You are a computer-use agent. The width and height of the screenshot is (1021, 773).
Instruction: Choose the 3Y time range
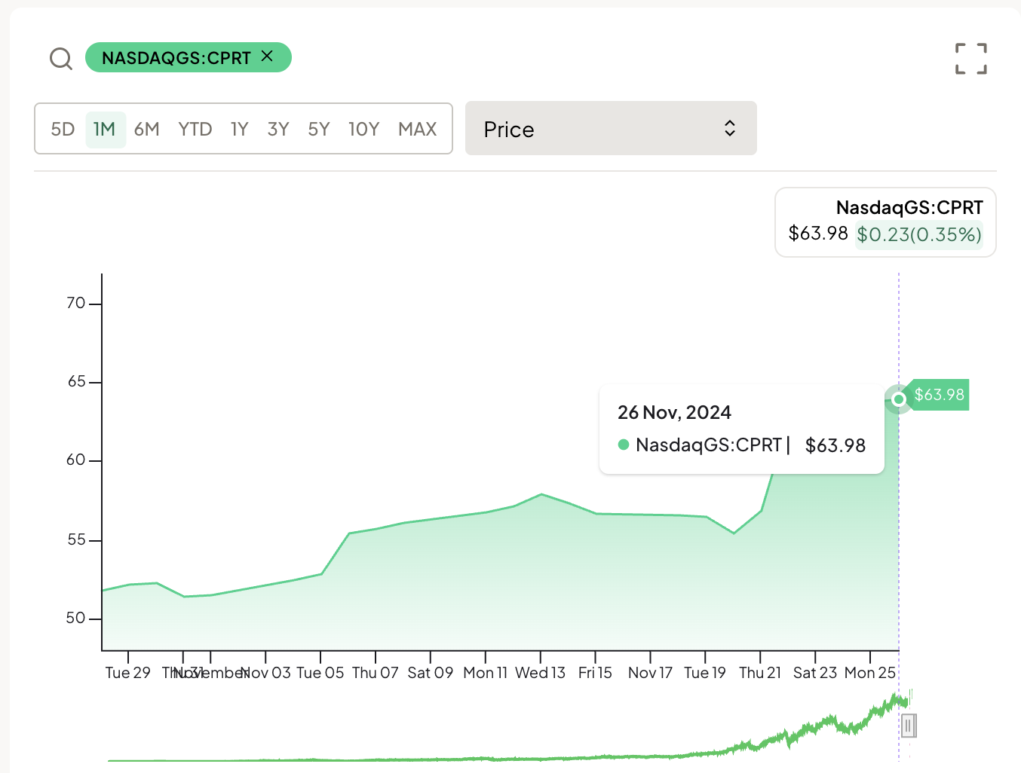coord(278,130)
